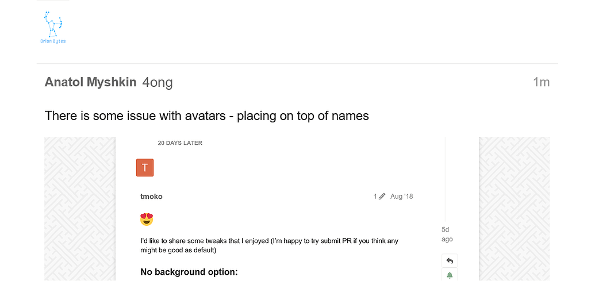Click the heart-eyes emoji
The width and height of the screenshot is (595, 300).
coord(147,219)
